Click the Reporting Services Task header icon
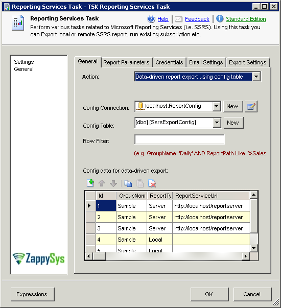The width and height of the screenshot is (281, 308). pyautogui.click(x=18, y=22)
